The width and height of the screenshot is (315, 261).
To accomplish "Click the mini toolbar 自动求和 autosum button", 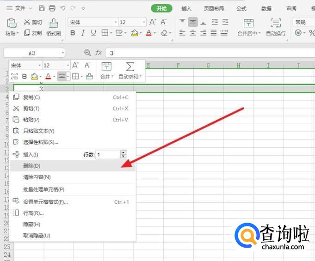I will (x=130, y=70).
